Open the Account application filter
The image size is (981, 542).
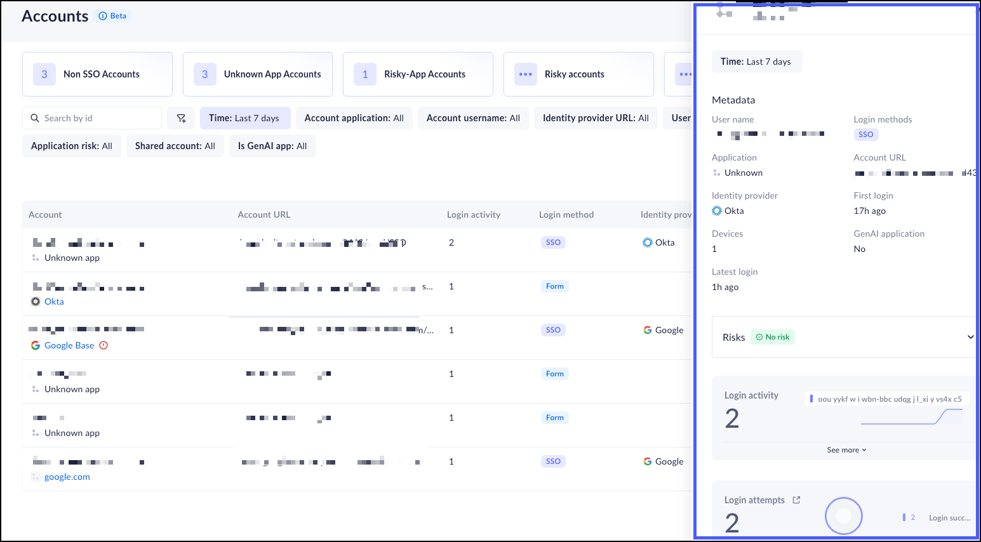coord(354,118)
